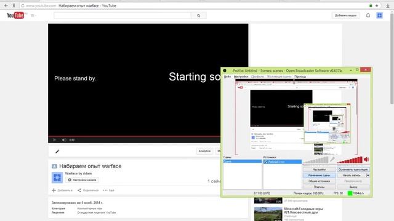Play the YouTube video

pos(54,140)
